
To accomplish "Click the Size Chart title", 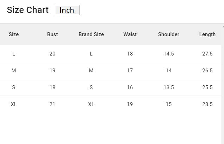I will [28, 10].
